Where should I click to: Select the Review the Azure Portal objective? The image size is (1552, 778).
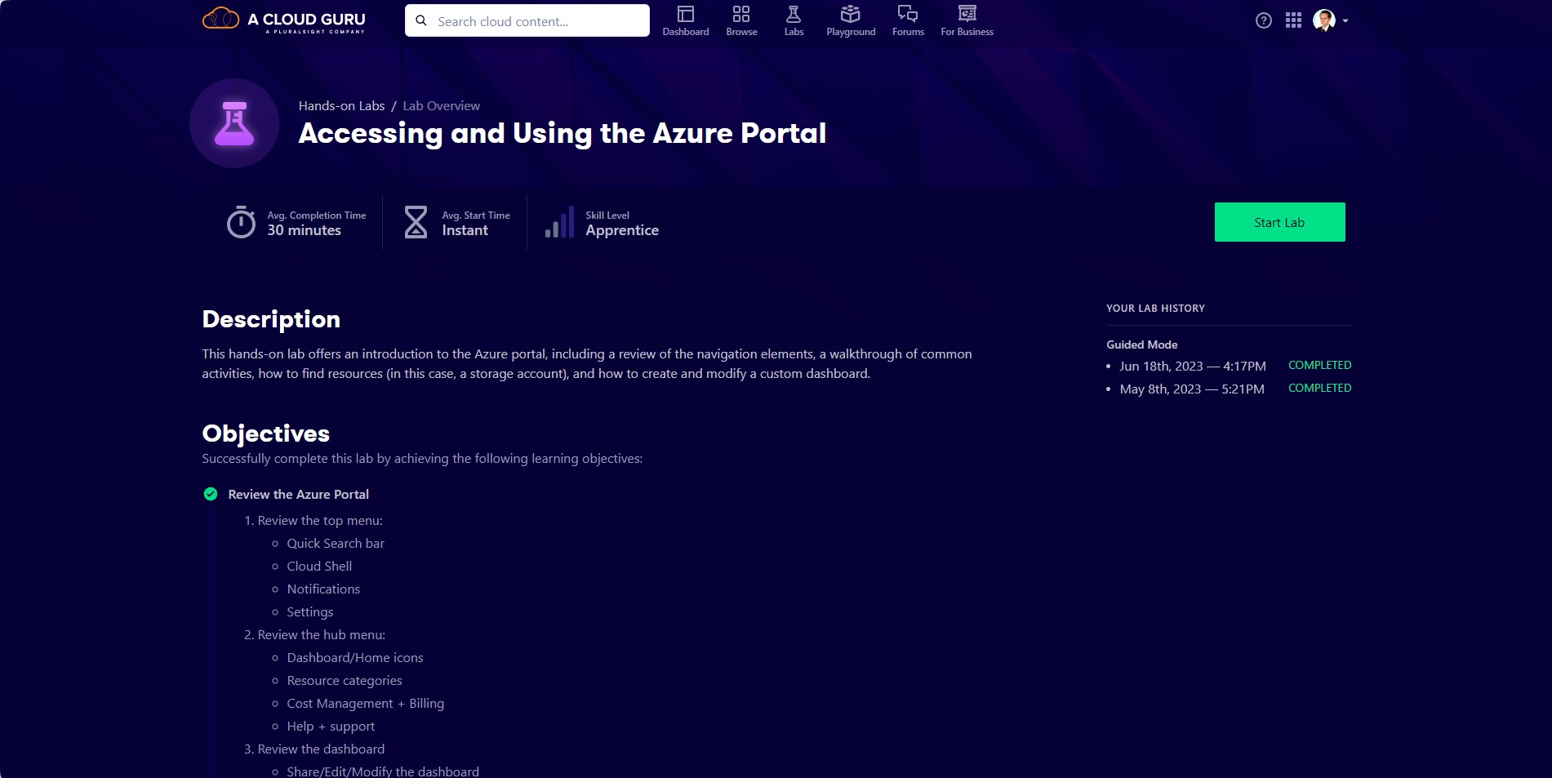(298, 494)
